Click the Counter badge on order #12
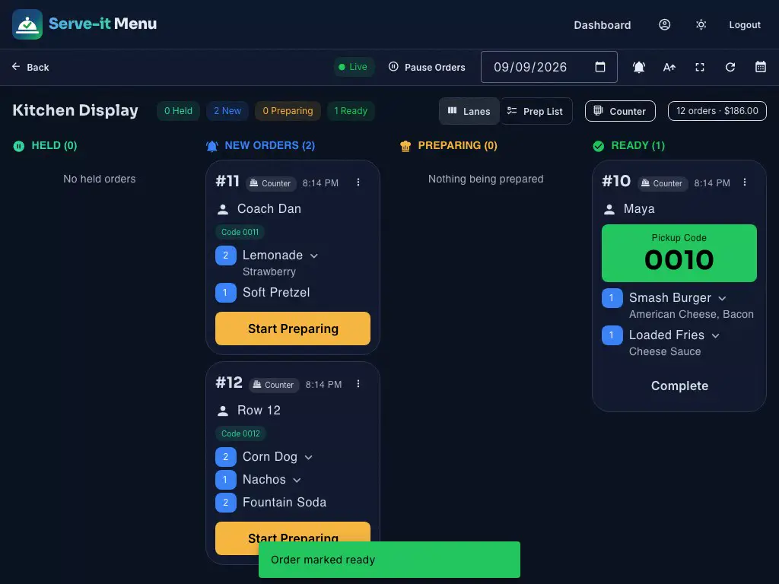Viewport: 779px width, 584px height. pos(274,385)
